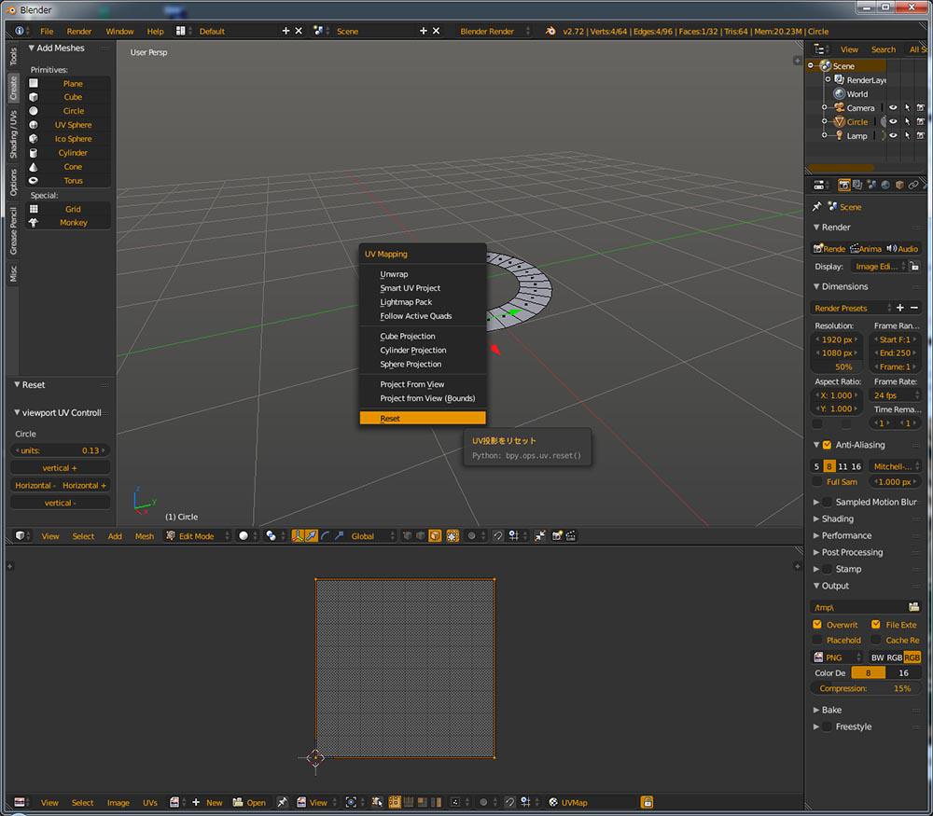
Task: Click the OpenGL render image camera icon
Action: (x=557, y=536)
